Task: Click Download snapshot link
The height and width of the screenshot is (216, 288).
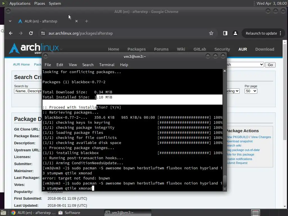Action: tap(240, 141)
